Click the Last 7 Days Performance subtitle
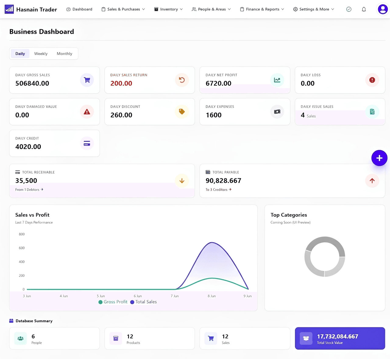Screen dimensions: 390x359 34,223
